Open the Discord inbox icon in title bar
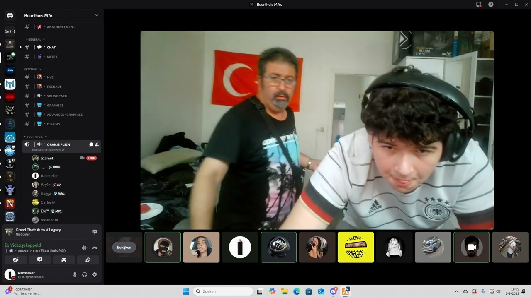The width and height of the screenshot is (531, 298). pyautogui.click(x=479, y=5)
